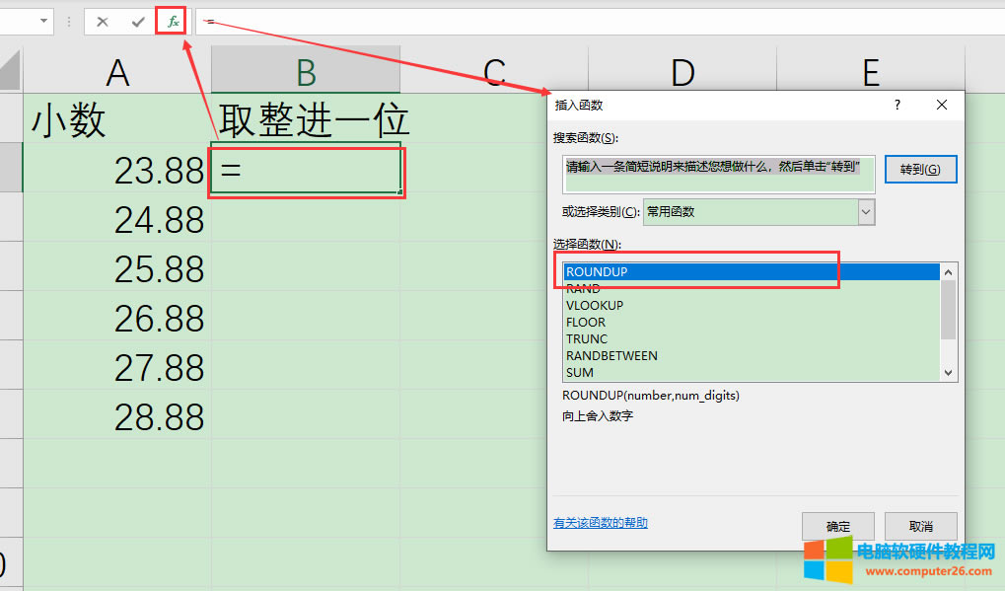Open the Name Box dropdown arrow
This screenshot has width=1005, height=591.
(x=42, y=20)
